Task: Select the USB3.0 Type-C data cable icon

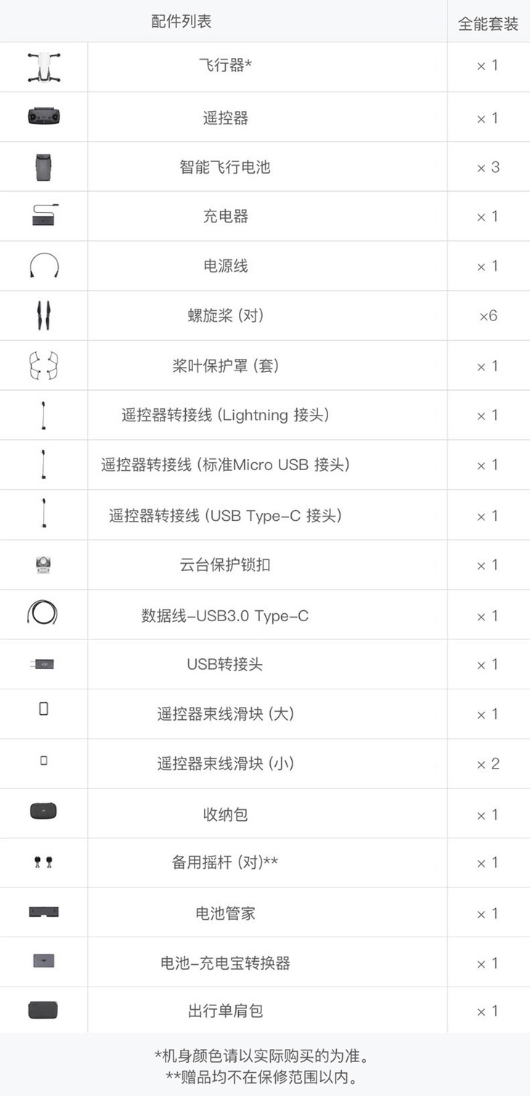Action: click(44, 615)
